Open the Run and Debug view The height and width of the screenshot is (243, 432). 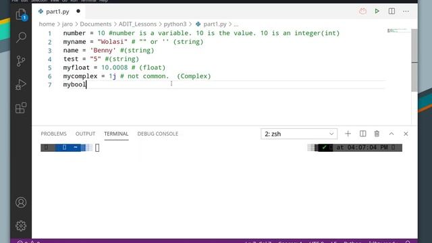[x=21, y=84]
